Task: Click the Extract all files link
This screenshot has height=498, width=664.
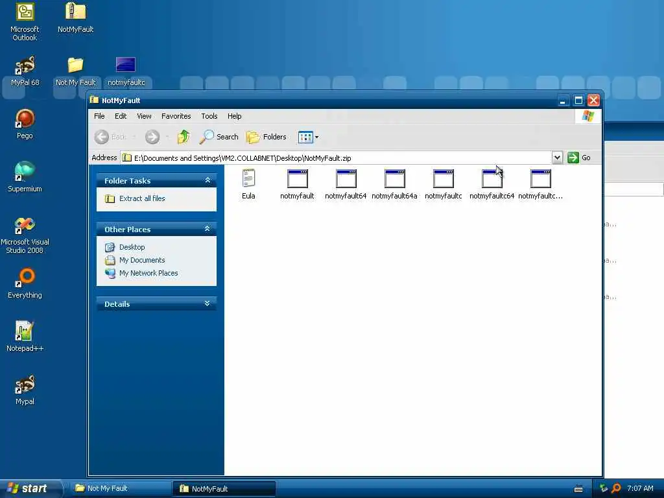Action: tap(142, 198)
